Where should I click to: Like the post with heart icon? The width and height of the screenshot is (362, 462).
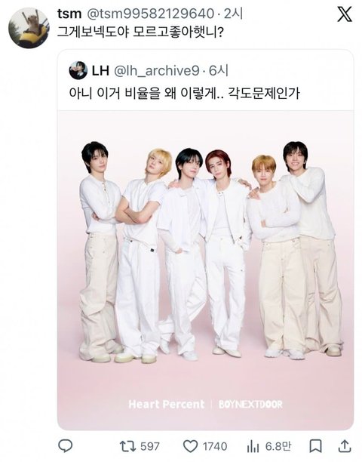pyautogui.click(x=190, y=446)
